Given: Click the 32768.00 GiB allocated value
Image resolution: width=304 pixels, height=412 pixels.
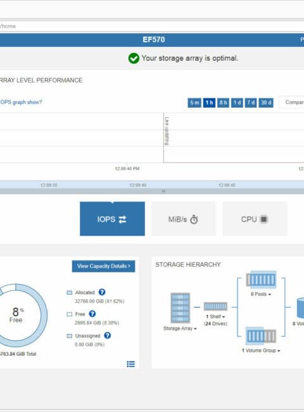Looking at the screenshot, I should [x=99, y=301].
